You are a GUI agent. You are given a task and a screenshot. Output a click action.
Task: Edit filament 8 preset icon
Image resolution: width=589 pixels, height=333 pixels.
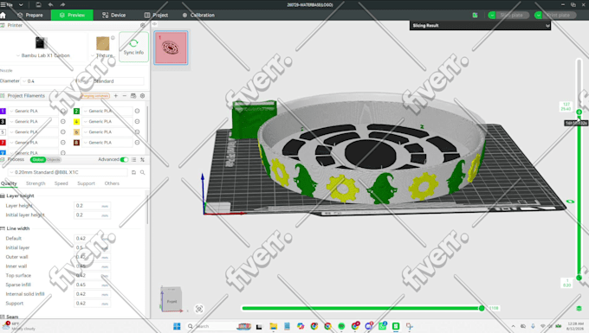pos(137,143)
